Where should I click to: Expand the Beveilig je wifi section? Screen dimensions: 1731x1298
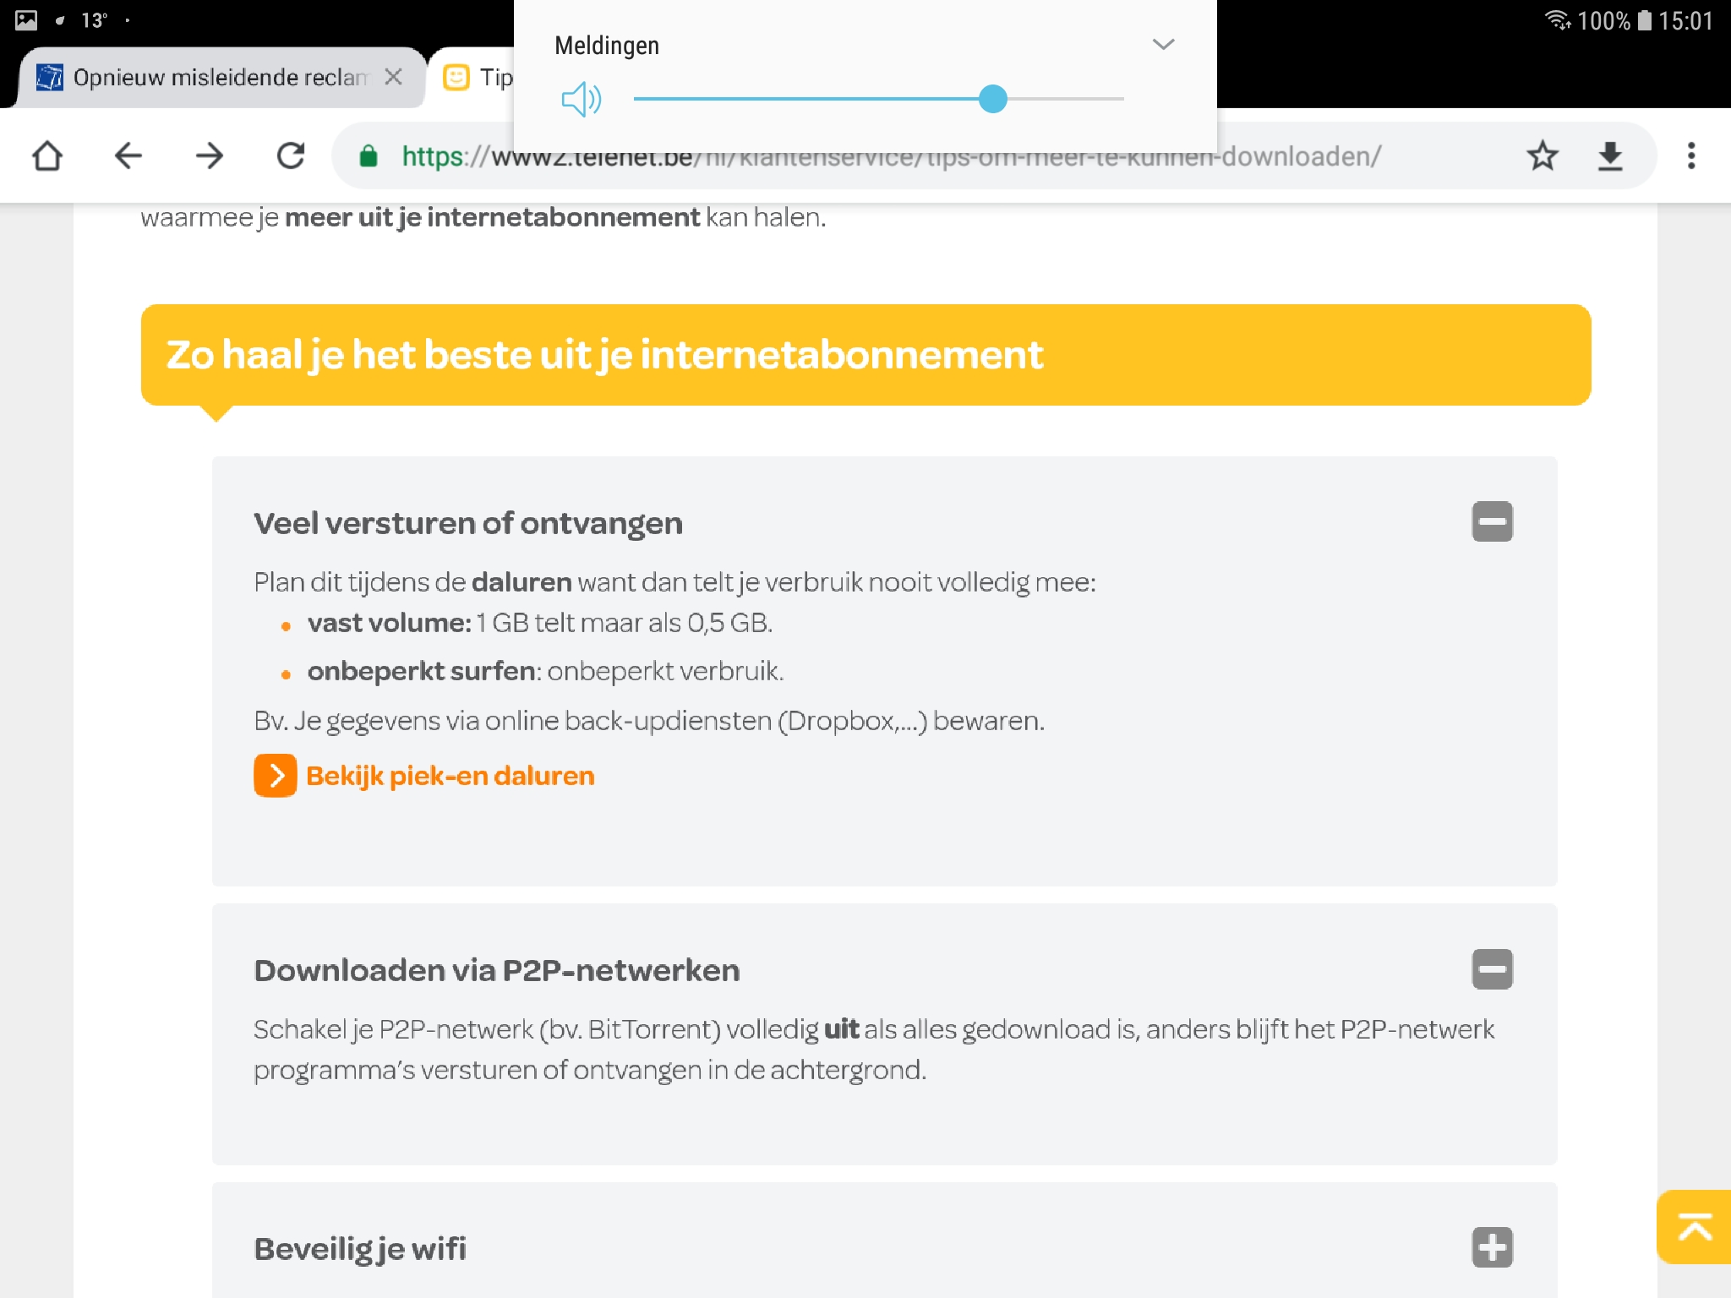(x=1492, y=1247)
